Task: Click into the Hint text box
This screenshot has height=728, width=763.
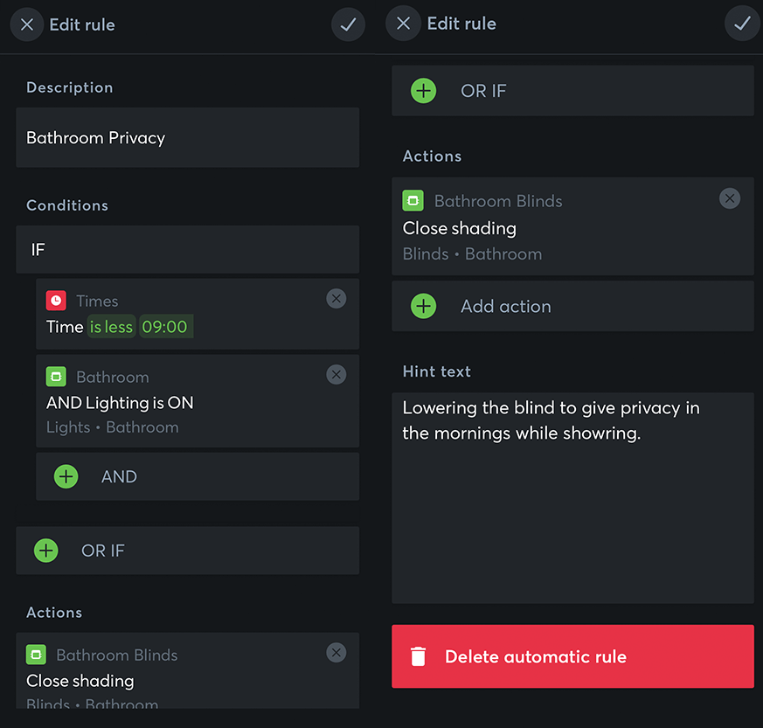Action: point(572,497)
